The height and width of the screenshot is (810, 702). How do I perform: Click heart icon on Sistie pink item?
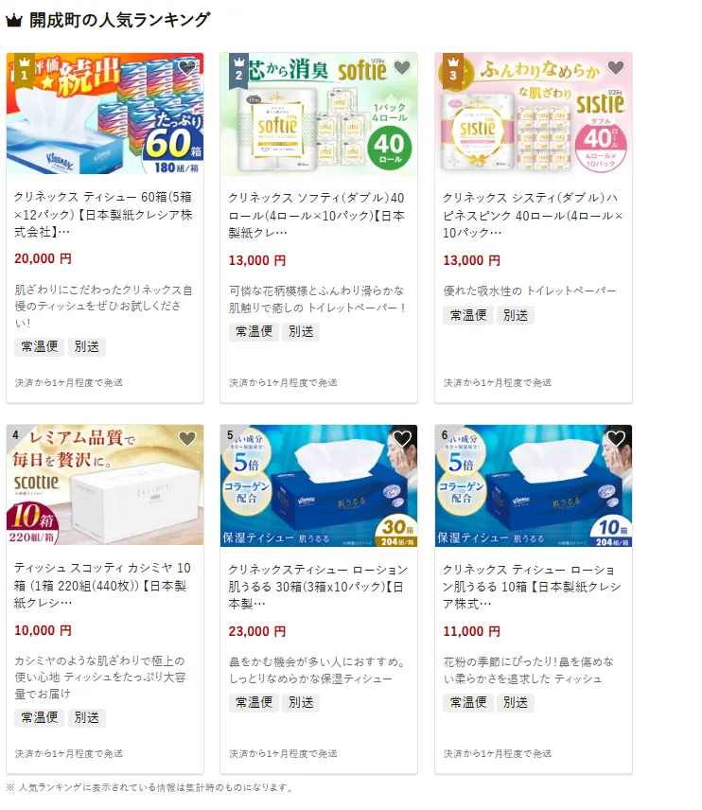coord(616,68)
